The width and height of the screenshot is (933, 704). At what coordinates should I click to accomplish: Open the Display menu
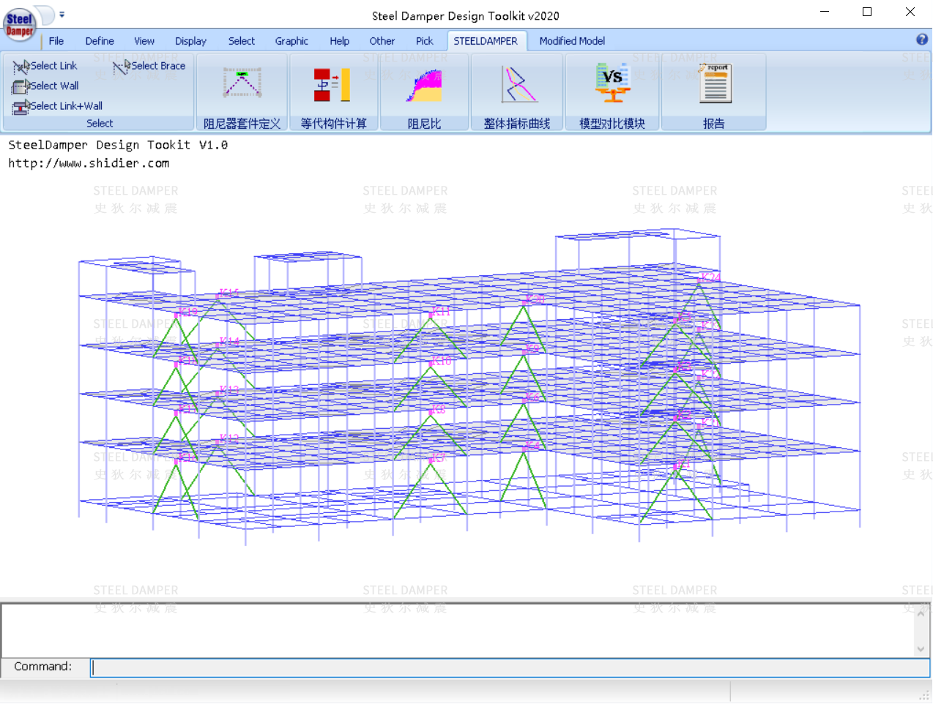(190, 41)
